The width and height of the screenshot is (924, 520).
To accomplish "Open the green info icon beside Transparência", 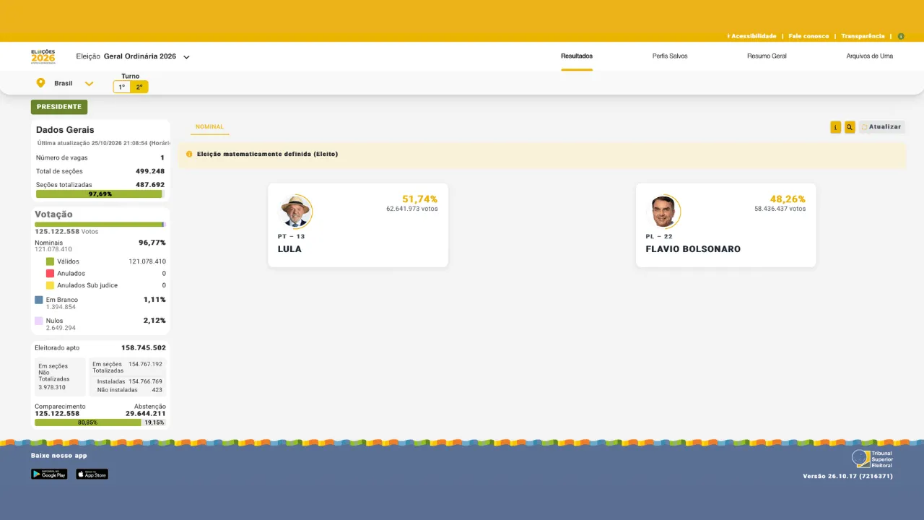I will (901, 36).
